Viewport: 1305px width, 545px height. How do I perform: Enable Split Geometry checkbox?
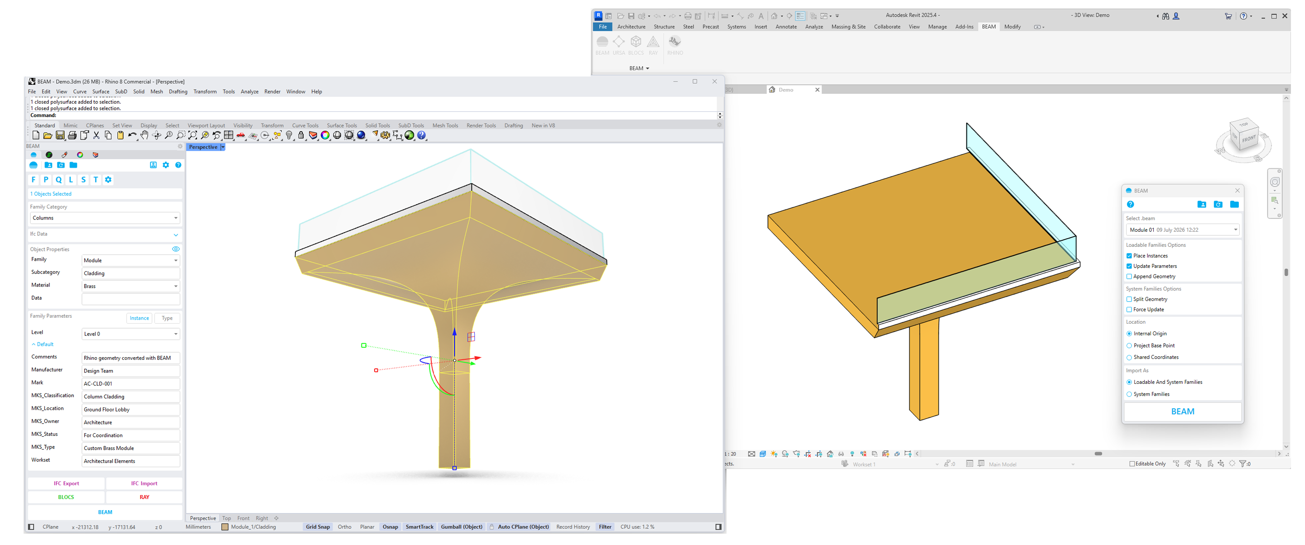1129,299
